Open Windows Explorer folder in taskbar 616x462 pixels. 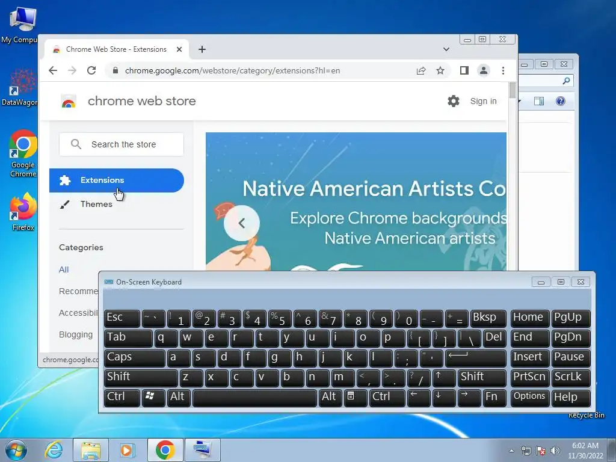[90, 450]
